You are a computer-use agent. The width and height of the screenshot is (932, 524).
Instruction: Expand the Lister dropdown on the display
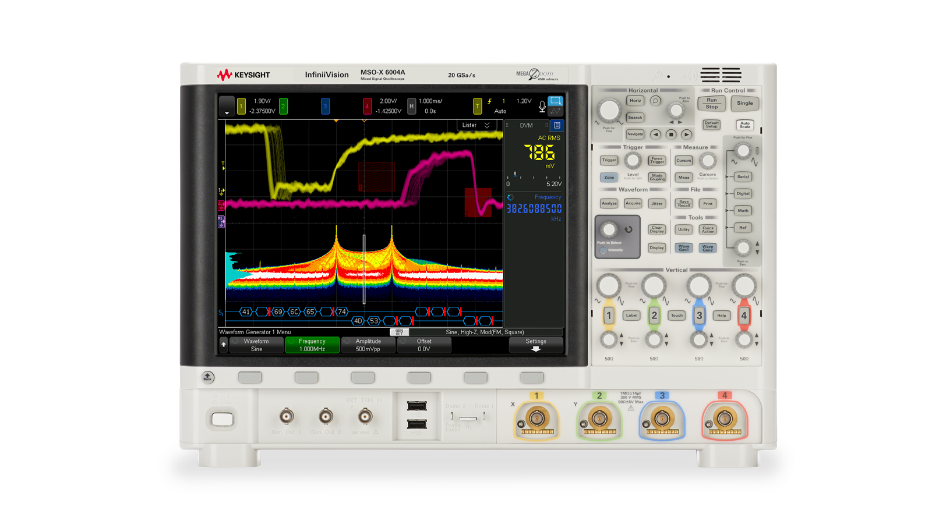coord(476,125)
